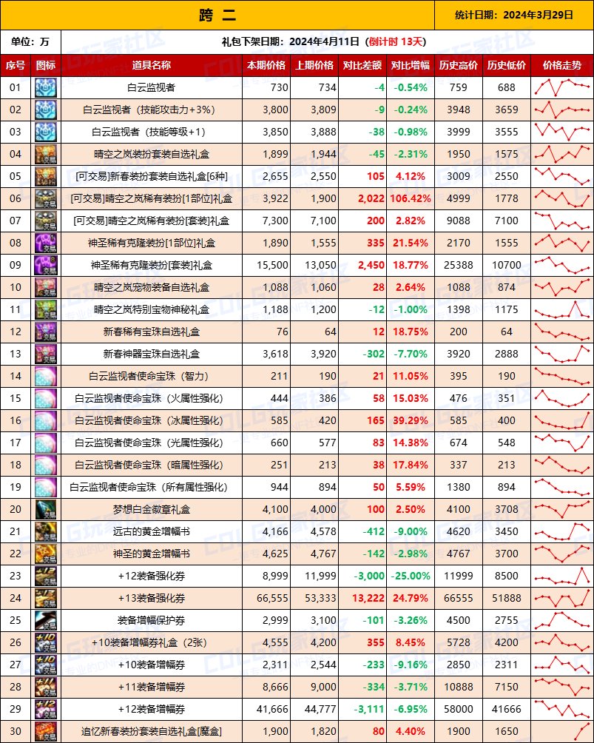Screen dimensions: 594x743
Task: Select the 新春装扮套装自选礼盒[6种] icon
Action: 45,176
